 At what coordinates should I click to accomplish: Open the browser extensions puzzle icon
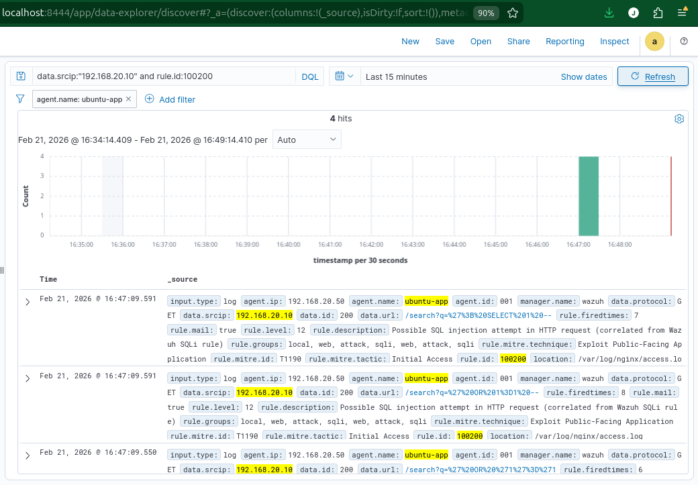click(x=658, y=13)
